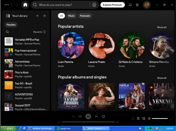Open the Variadas MPB e Pop playlist
The image size is (176, 131).
26,41
